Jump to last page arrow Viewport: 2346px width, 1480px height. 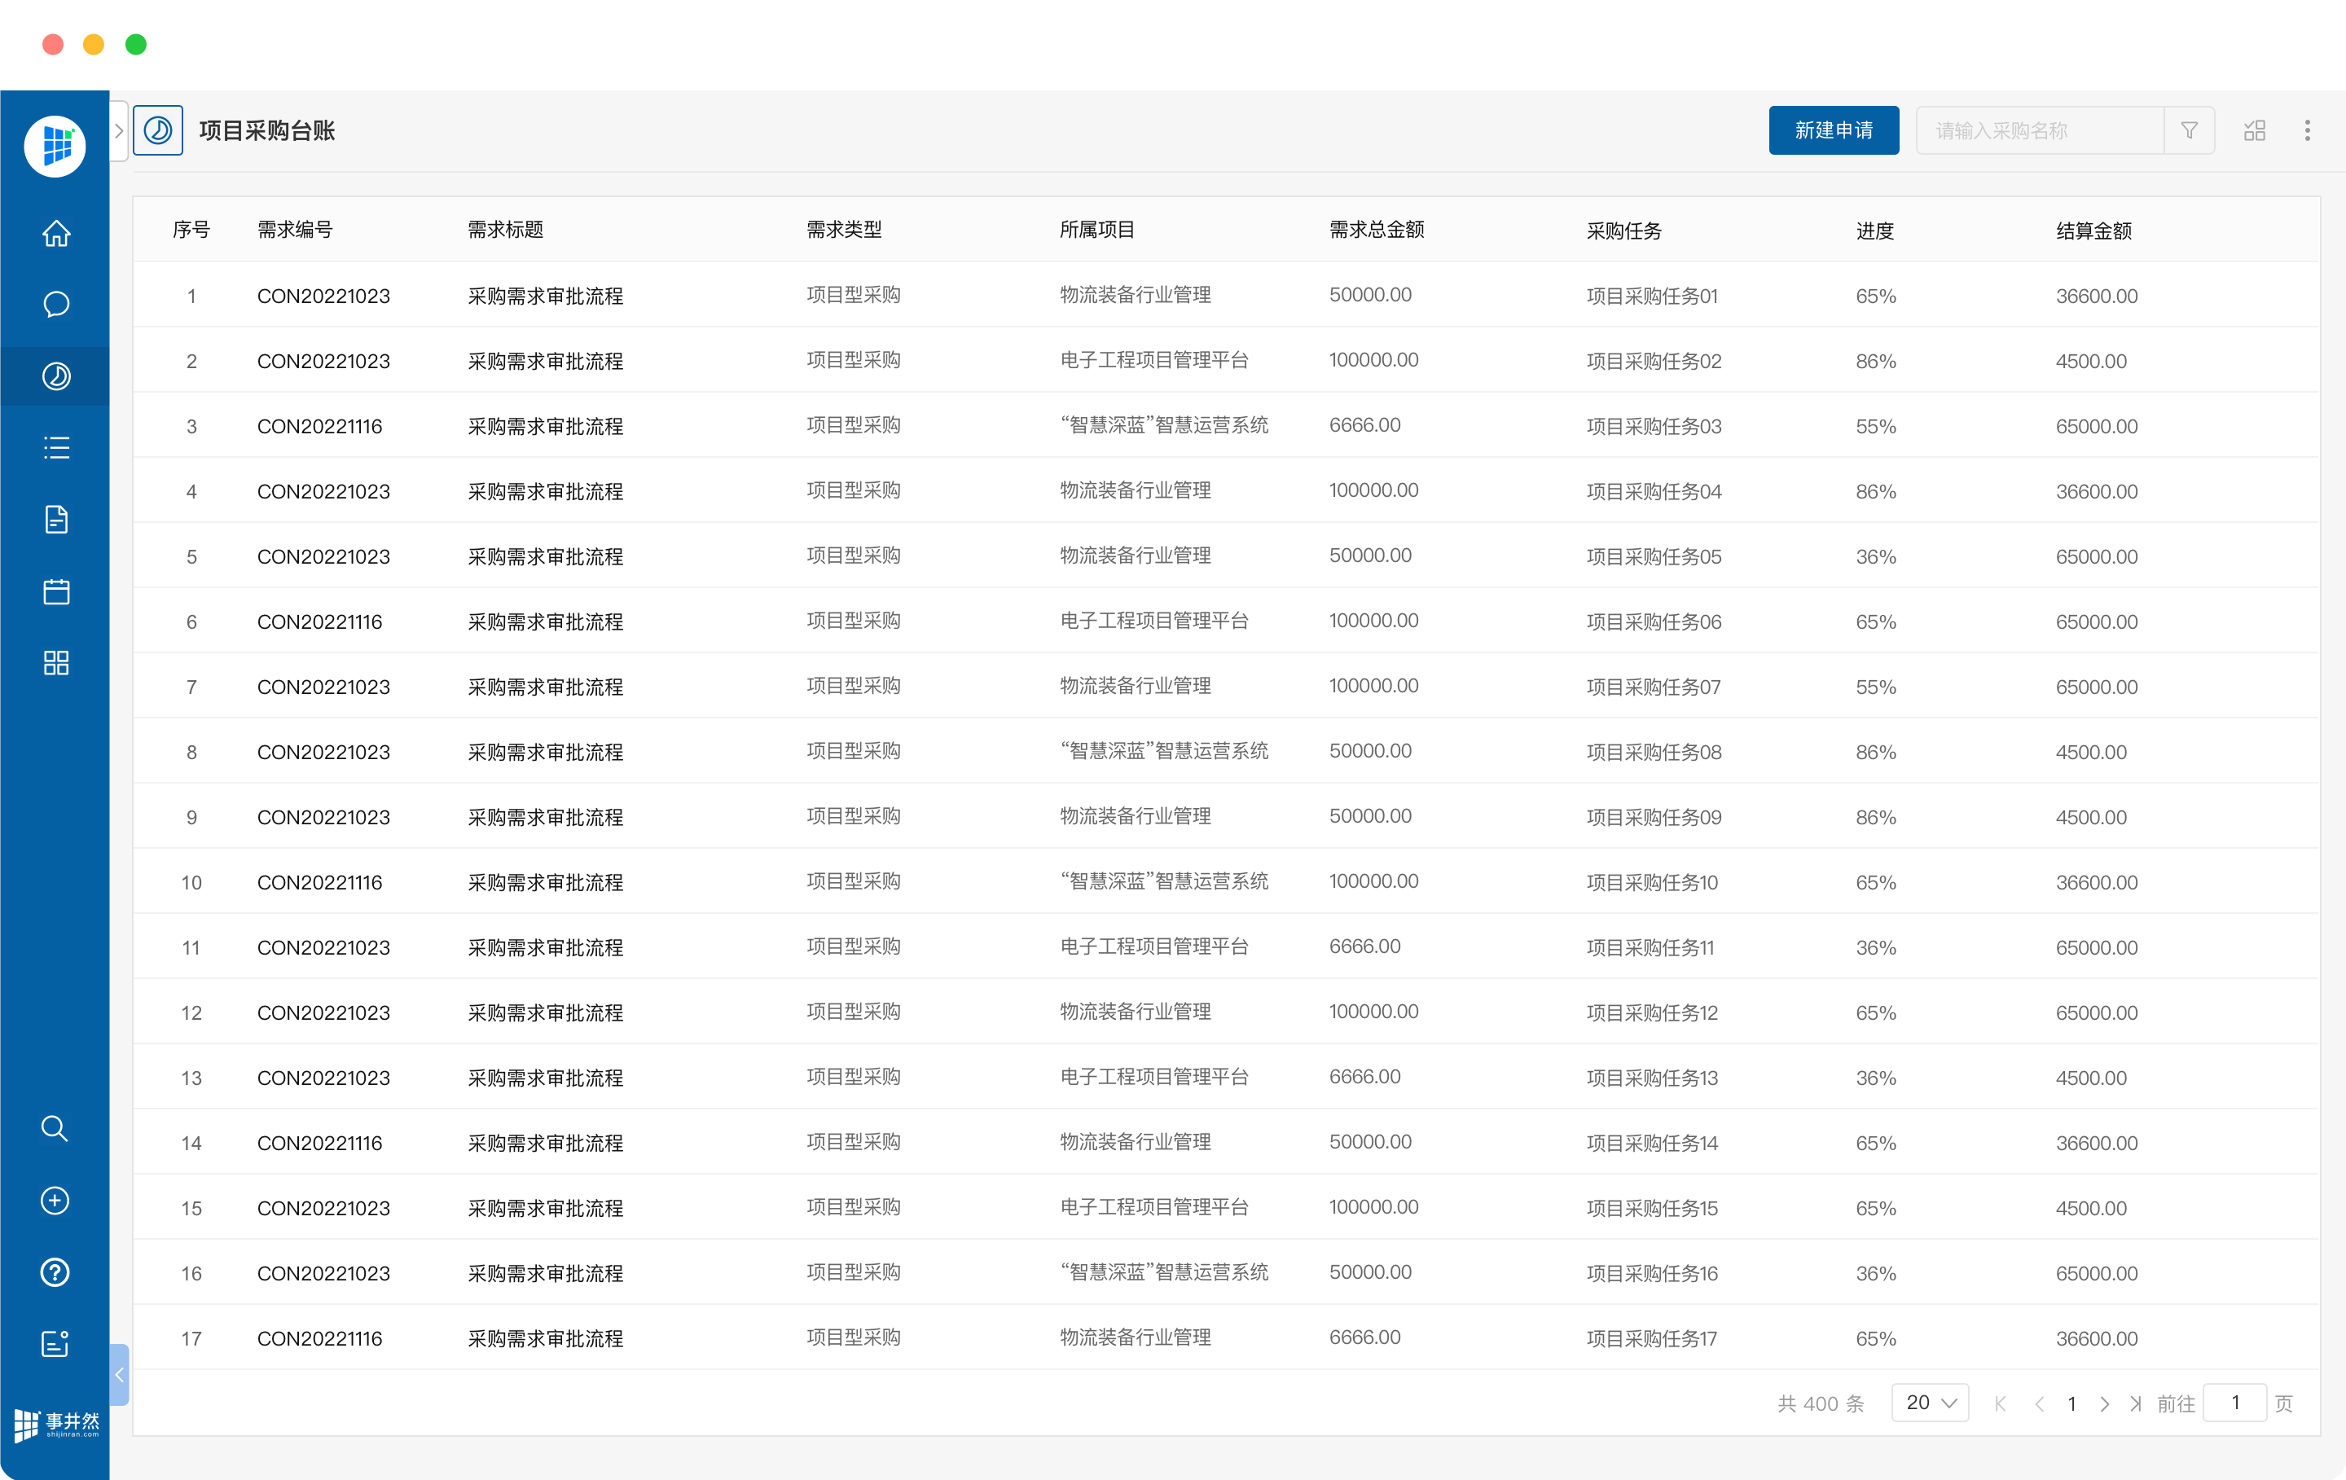[2136, 1404]
